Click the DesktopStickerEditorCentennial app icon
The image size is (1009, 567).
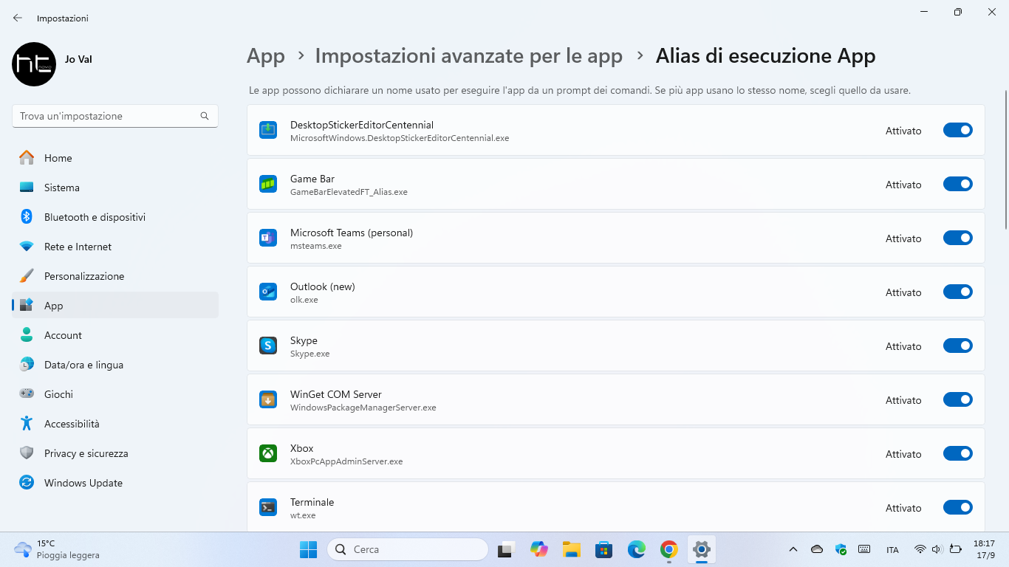coord(268,130)
